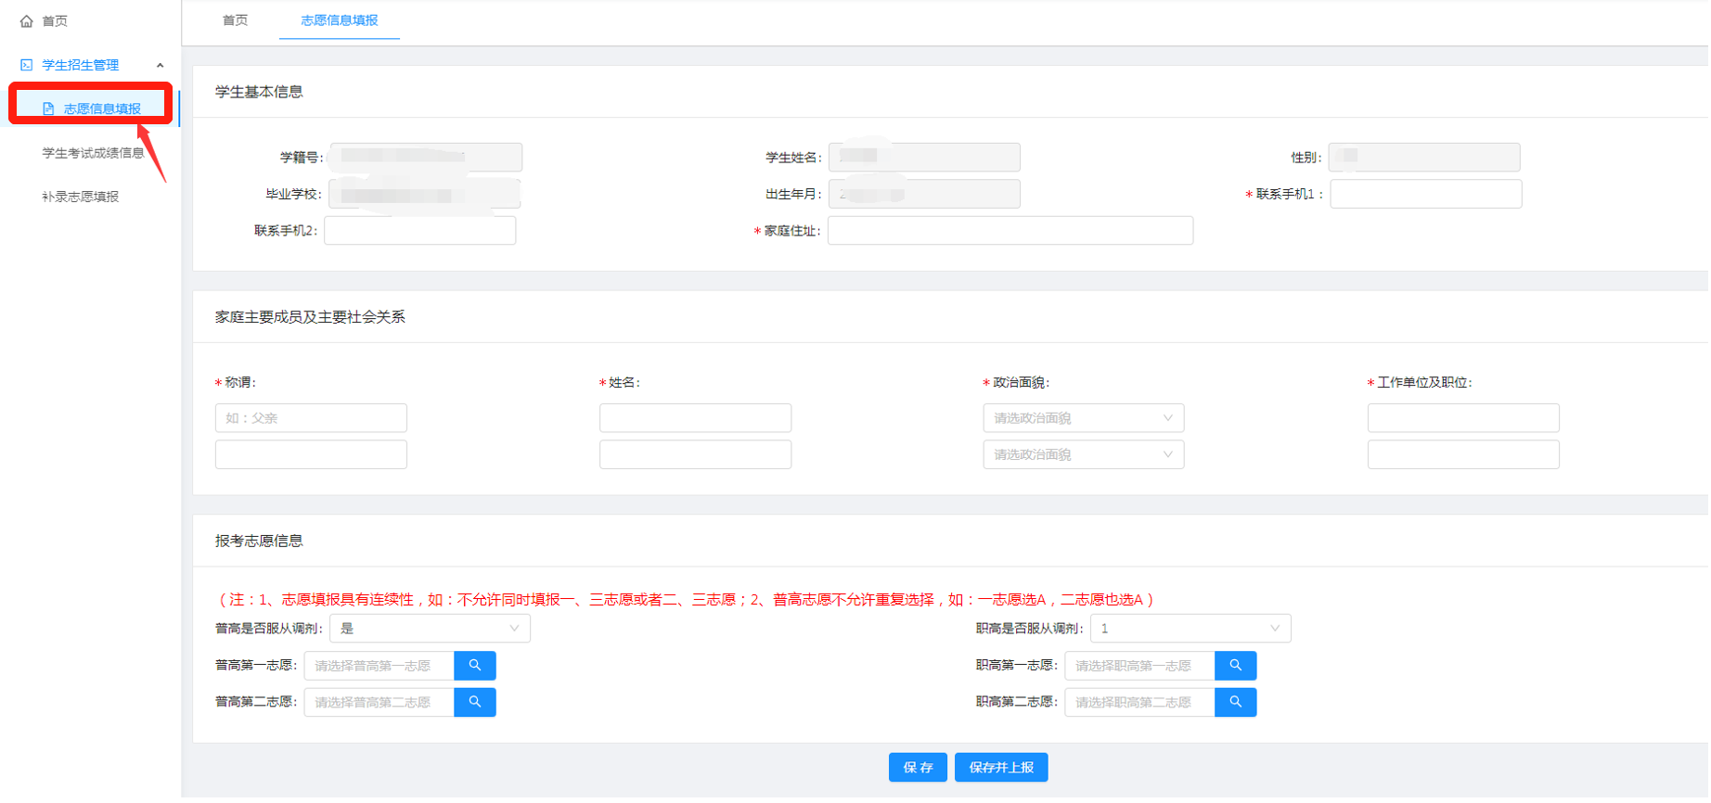Click the disabled 学籍号 field

click(427, 158)
